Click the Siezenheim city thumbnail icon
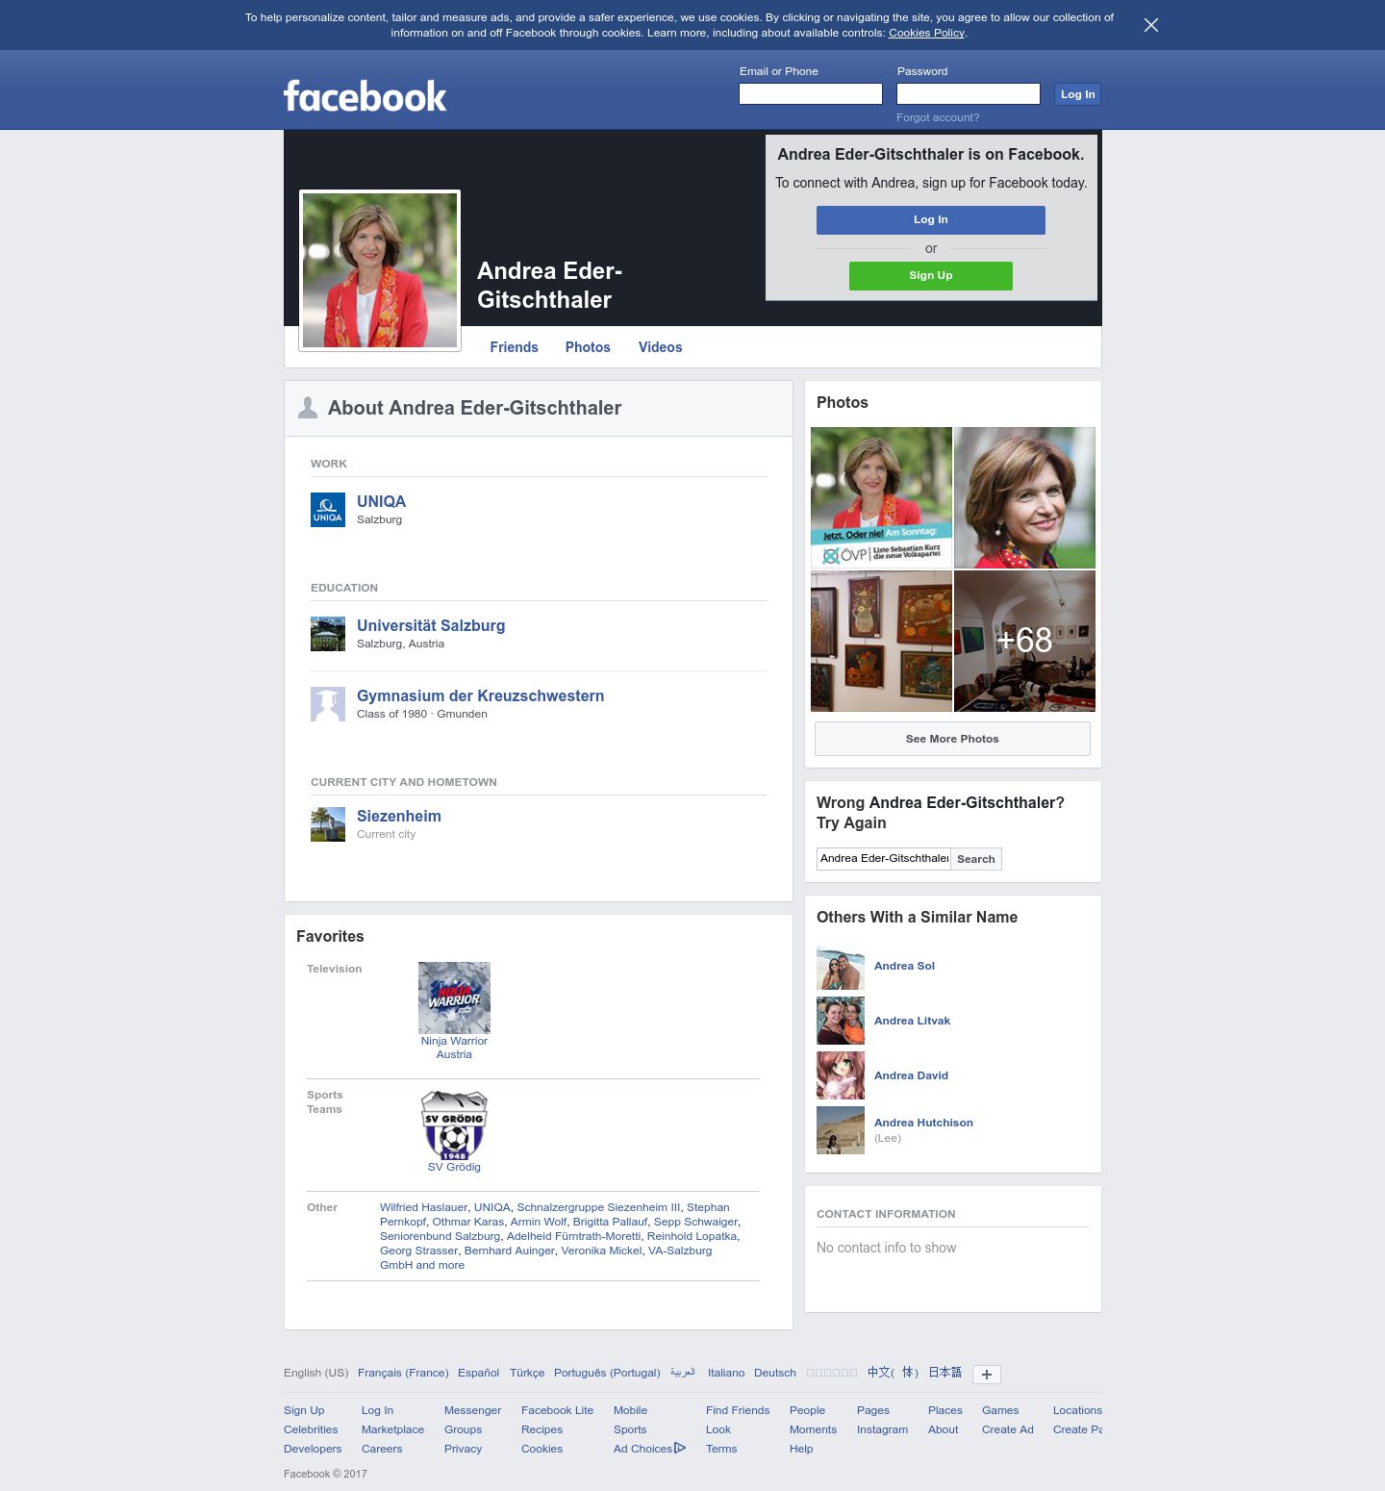The height and width of the screenshot is (1491, 1385). 328,824
